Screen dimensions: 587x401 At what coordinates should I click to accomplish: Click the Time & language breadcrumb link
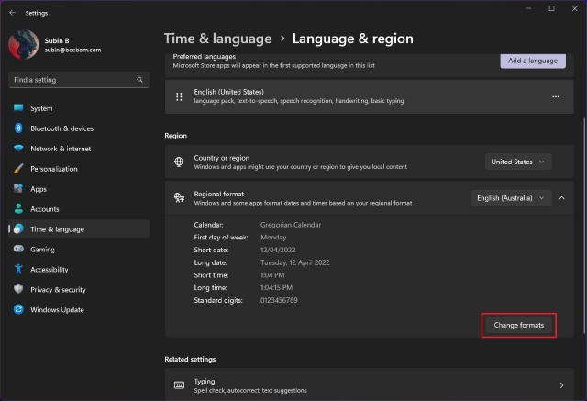point(218,39)
